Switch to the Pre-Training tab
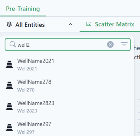Screen dimensions: 140x136 tap(23, 9)
